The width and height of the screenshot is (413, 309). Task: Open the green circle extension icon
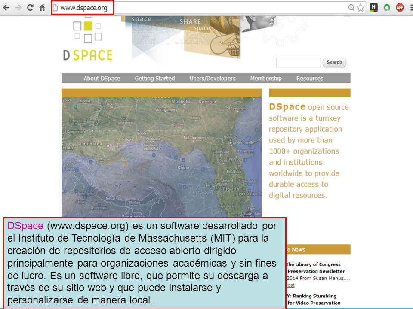pyautogui.click(x=387, y=8)
